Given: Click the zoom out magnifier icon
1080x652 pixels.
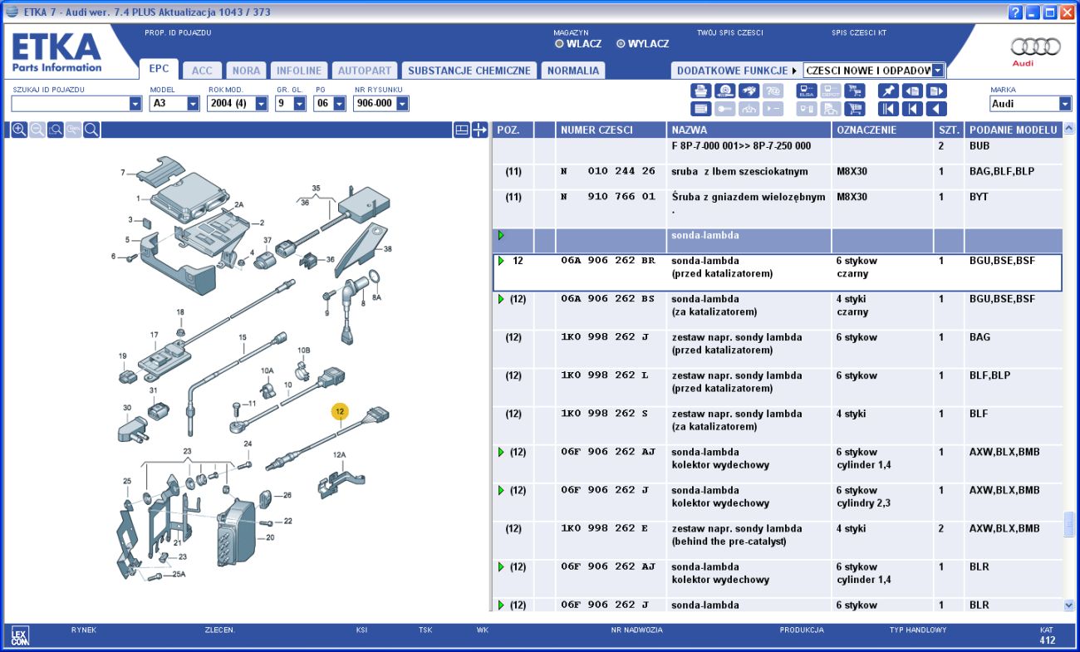Looking at the screenshot, I should pyautogui.click(x=37, y=130).
